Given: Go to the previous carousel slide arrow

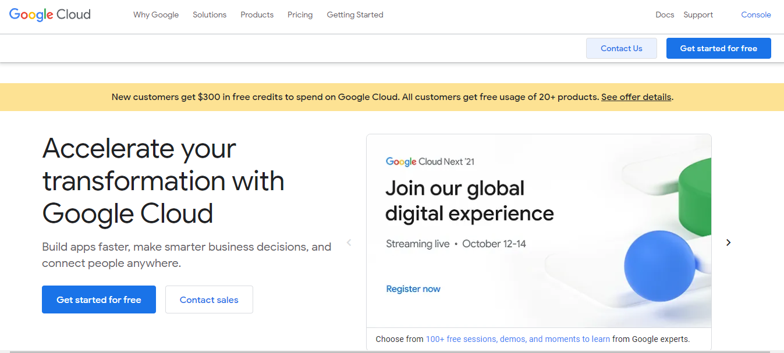Looking at the screenshot, I should pyautogui.click(x=349, y=243).
